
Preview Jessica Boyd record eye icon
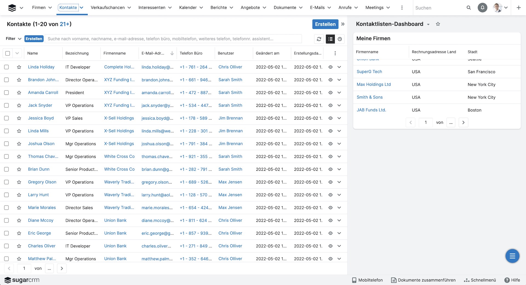click(x=330, y=118)
